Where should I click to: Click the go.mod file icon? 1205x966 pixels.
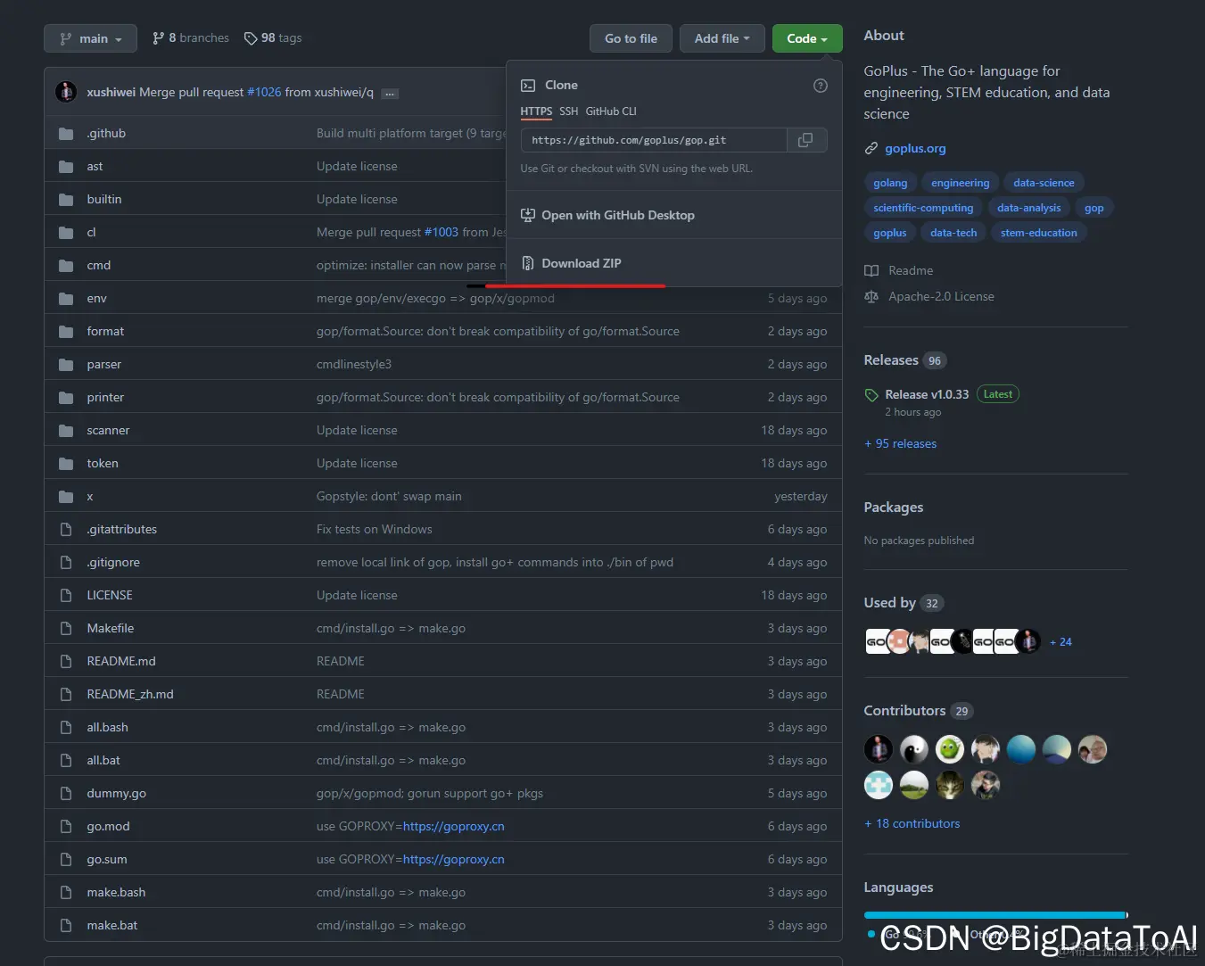[x=66, y=827]
